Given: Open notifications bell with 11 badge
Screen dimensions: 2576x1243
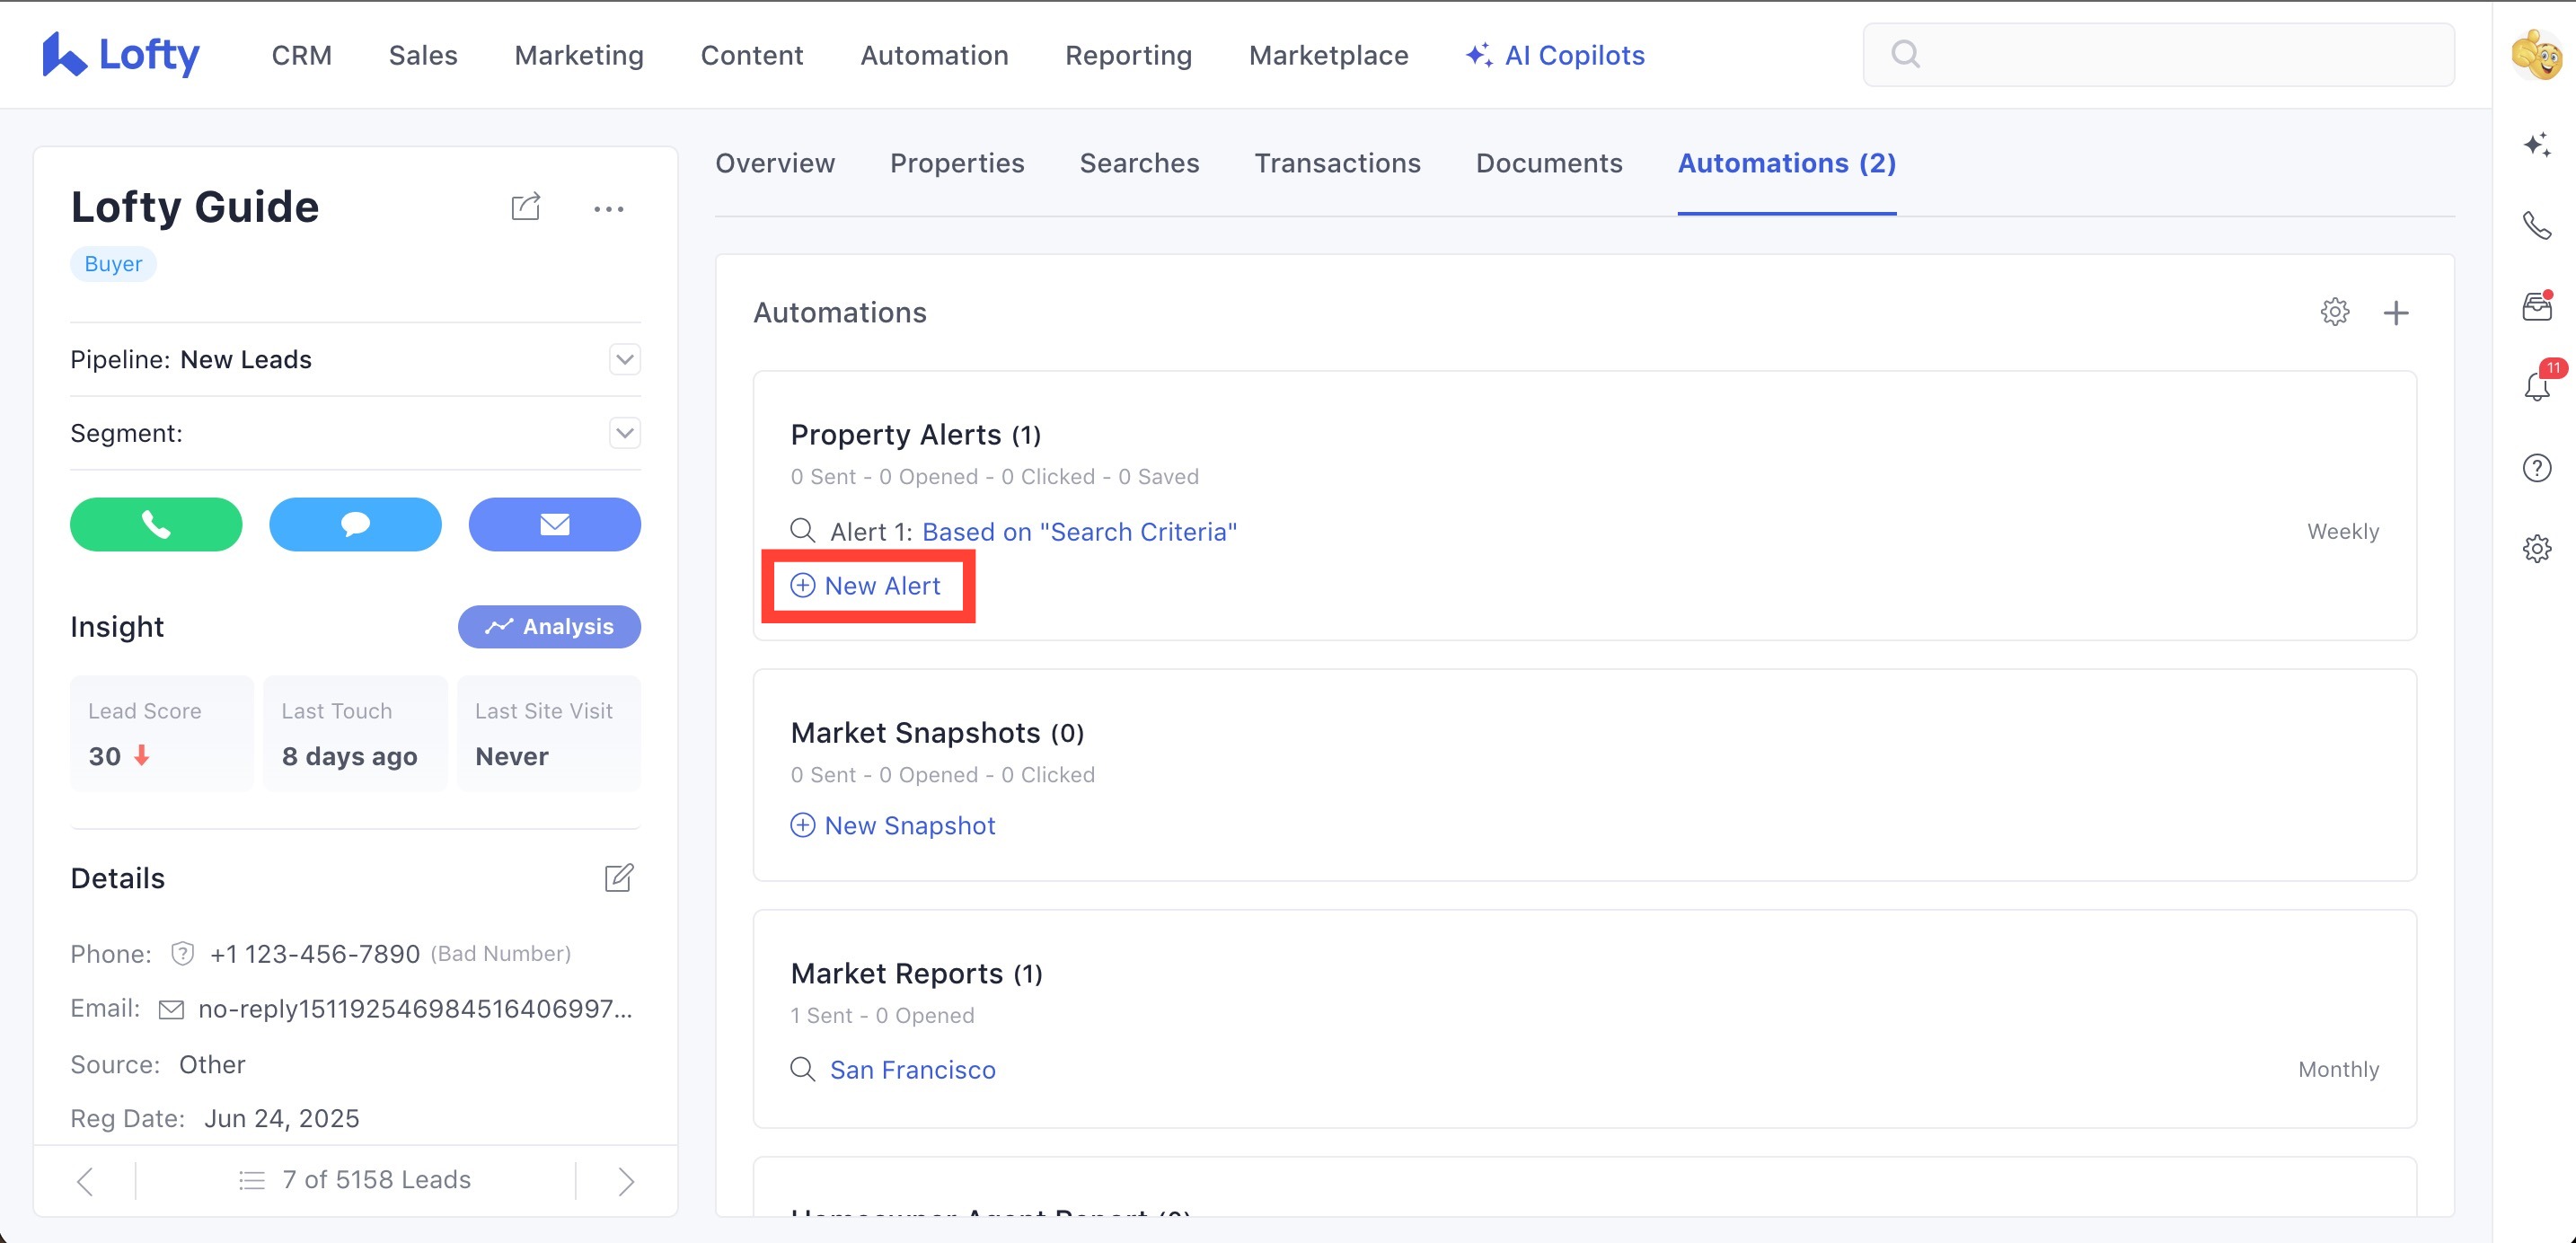Looking at the screenshot, I should point(2538,385).
